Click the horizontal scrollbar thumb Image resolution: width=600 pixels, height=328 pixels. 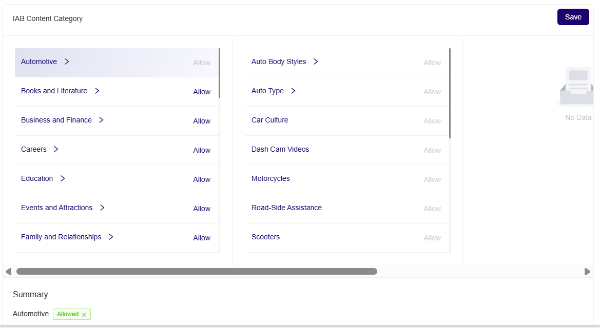click(x=197, y=271)
